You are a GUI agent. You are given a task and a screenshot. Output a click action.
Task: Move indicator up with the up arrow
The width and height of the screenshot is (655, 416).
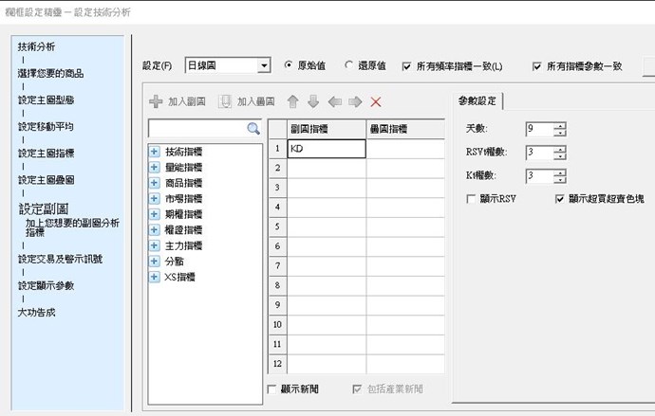tap(292, 100)
